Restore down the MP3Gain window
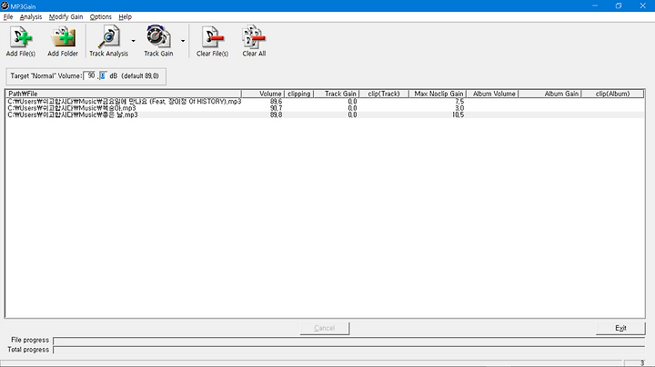Screen dimensions: 655x367 [x=619, y=5]
